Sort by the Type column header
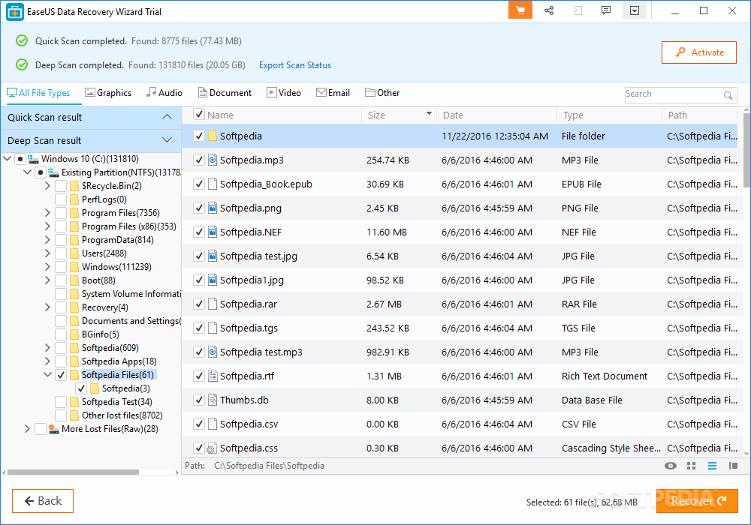 point(609,115)
